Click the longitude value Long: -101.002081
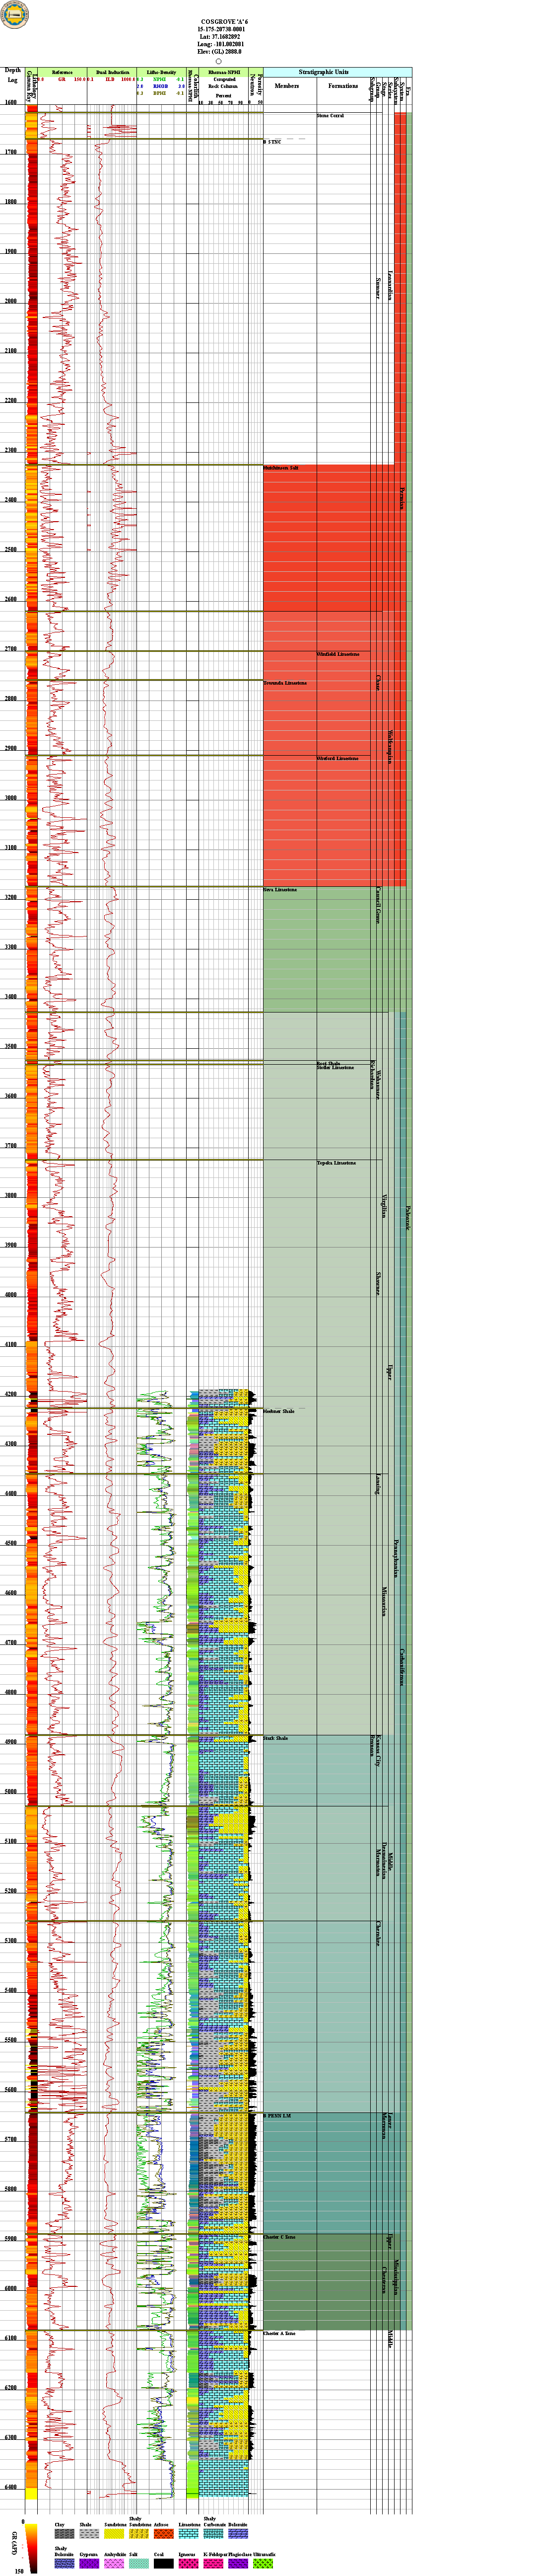 220,45
